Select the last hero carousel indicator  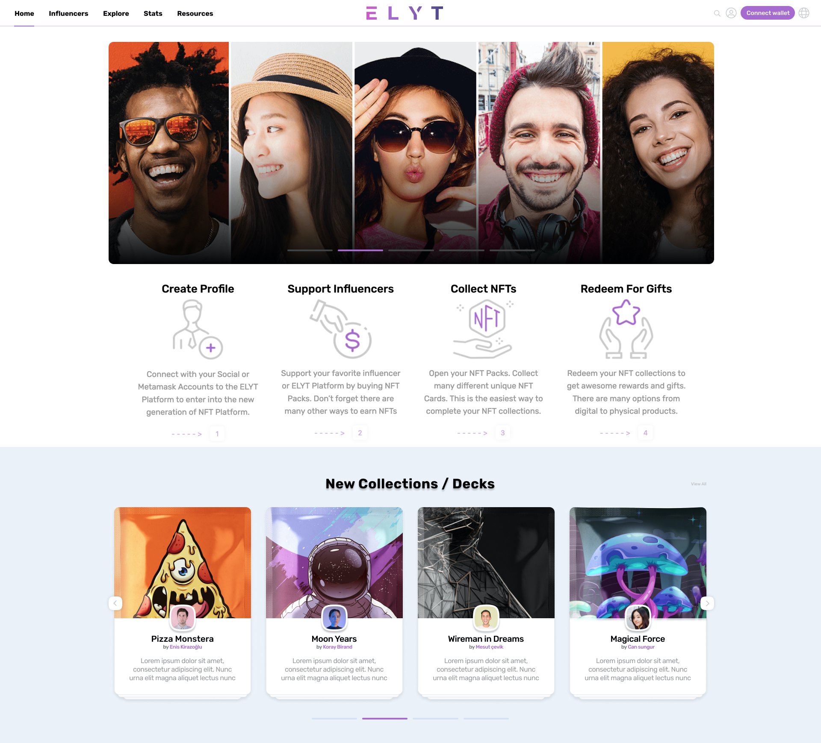(x=512, y=250)
